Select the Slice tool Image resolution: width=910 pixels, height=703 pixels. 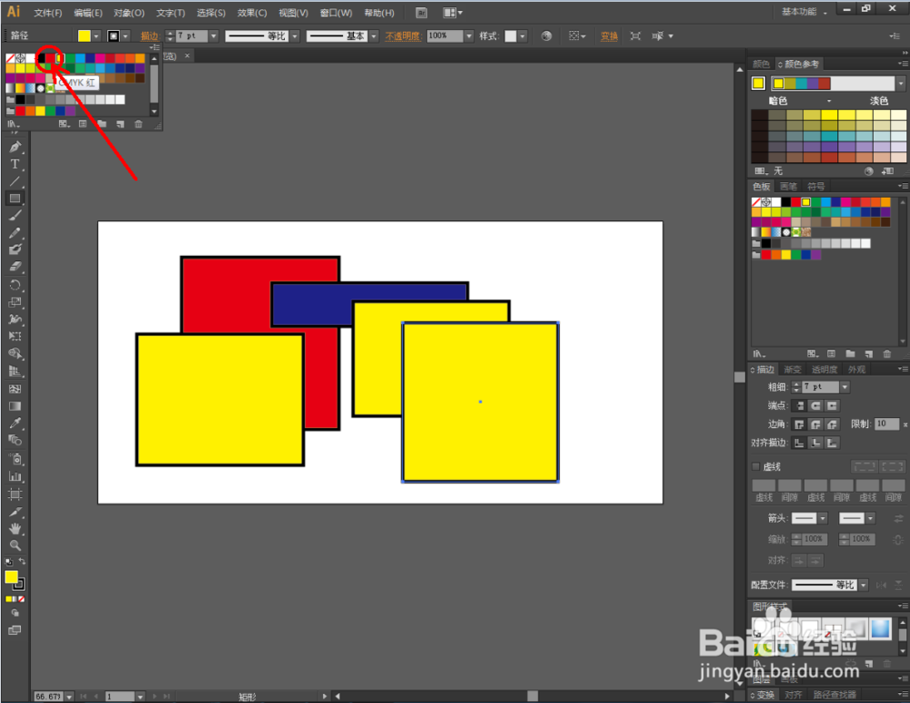coord(15,512)
